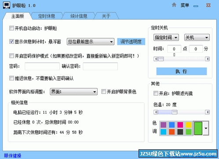This screenshot has height=159, width=219.
Task: Select the magenta color swatch
Action: point(180,125)
